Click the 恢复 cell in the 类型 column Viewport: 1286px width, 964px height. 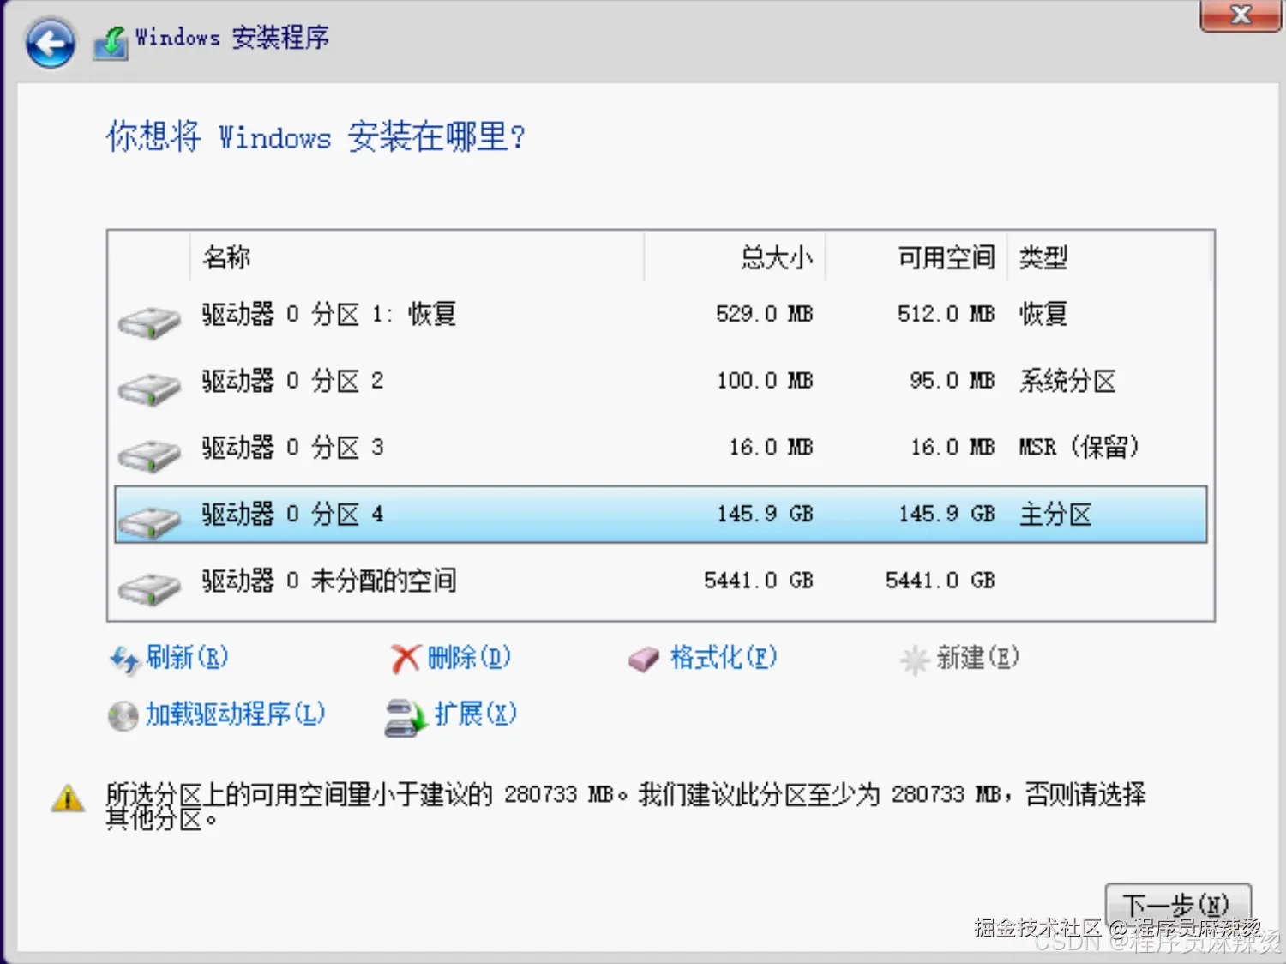[1043, 314]
